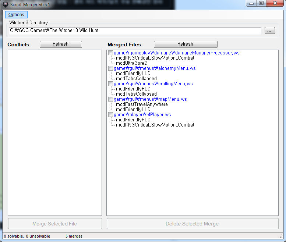Screen dimensions: 286x242
Task: Click the Merge Selected File button
Action: tap(54, 224)
